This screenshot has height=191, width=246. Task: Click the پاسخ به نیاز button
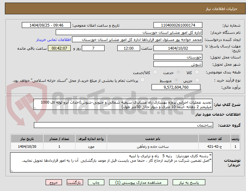189,183
